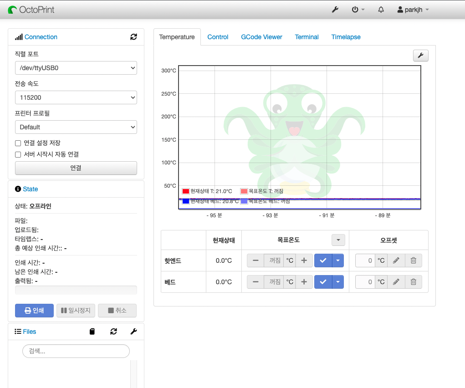
Task: Click the Files list icon
Action: (18, 332)
